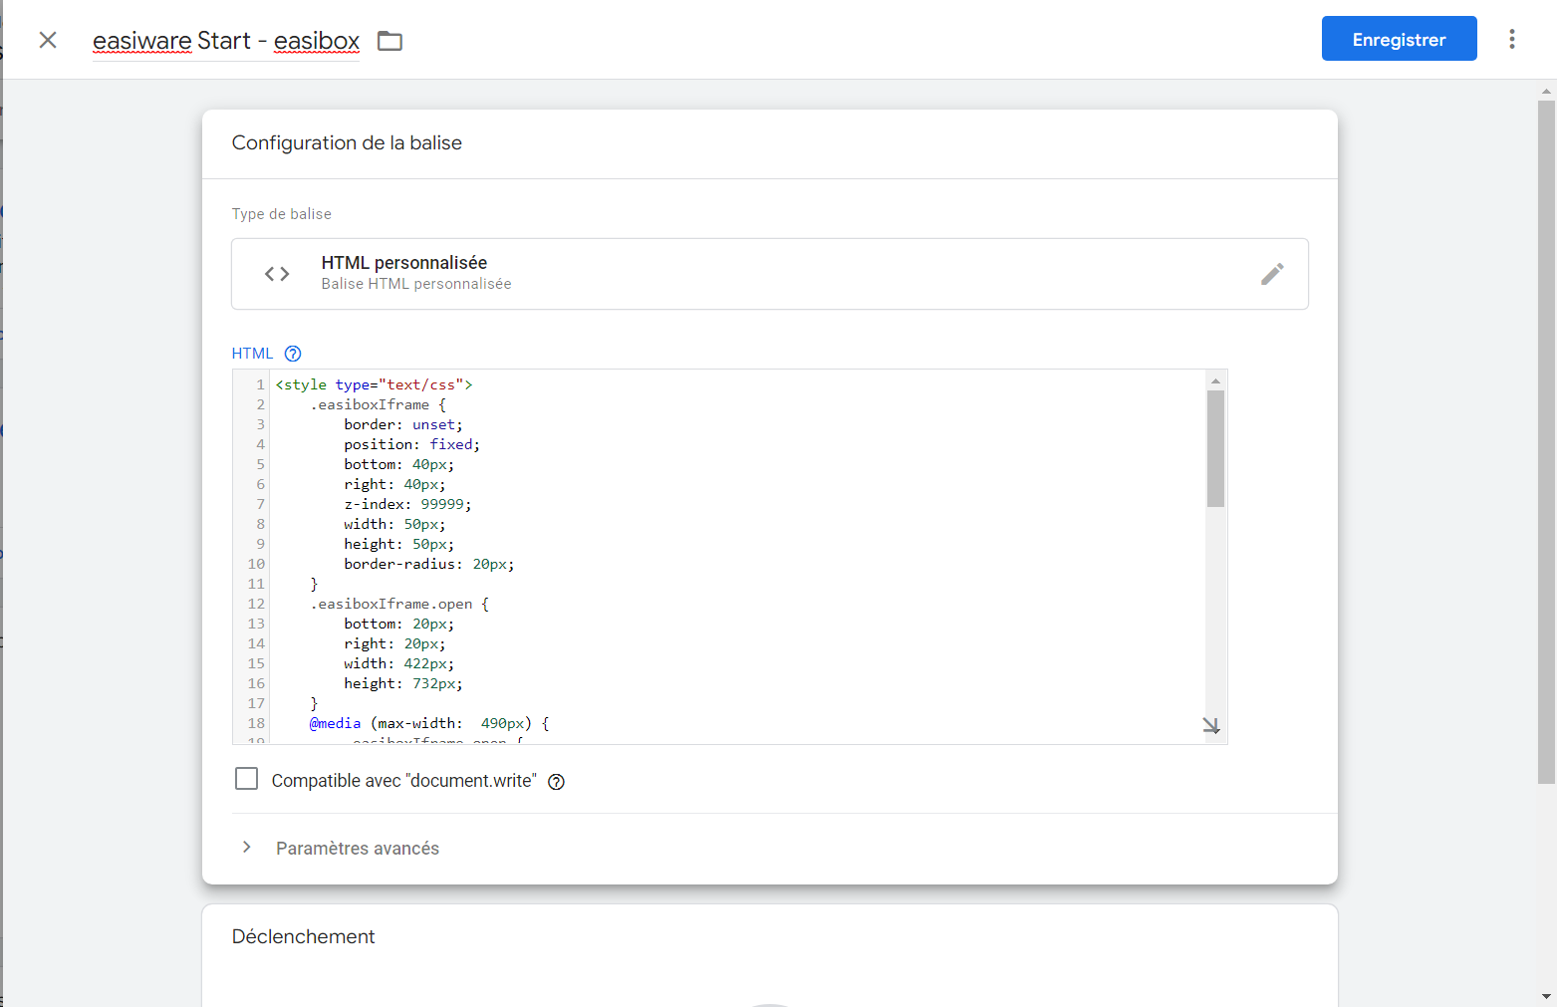Screen dimensions: 1557x1007
Task: Close the tag editor with the X icon
Action: (x=48, y=40)
